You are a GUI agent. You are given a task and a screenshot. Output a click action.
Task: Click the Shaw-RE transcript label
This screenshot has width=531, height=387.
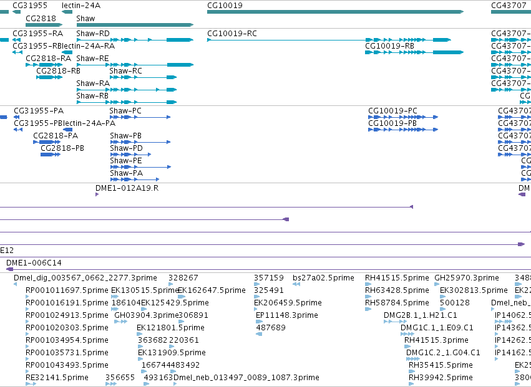tap(92, 59)
